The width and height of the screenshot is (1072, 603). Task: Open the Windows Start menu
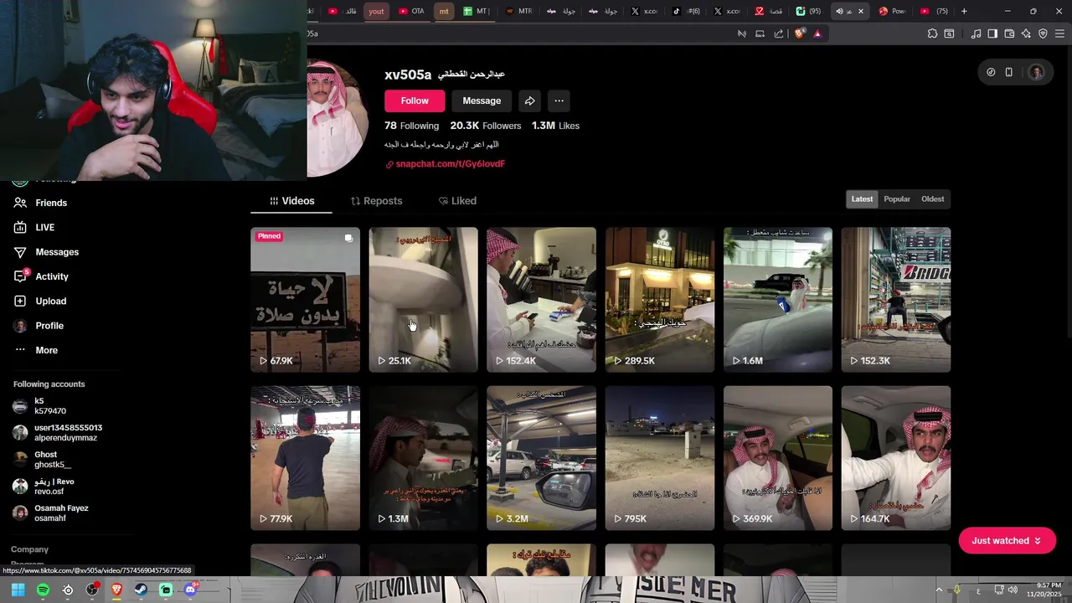pyautogui.click(x=18, y=590)
